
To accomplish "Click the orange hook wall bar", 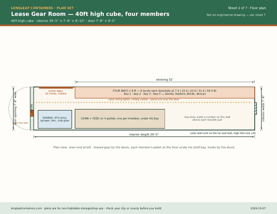I will (56, 88).
